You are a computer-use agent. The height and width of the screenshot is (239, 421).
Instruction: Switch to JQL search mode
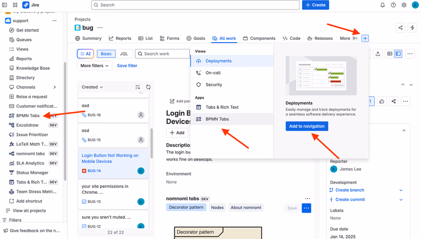click(x=124, y=54)
